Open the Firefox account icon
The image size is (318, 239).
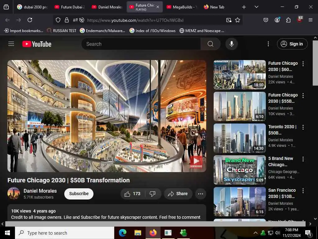click(x=277, y=20)
